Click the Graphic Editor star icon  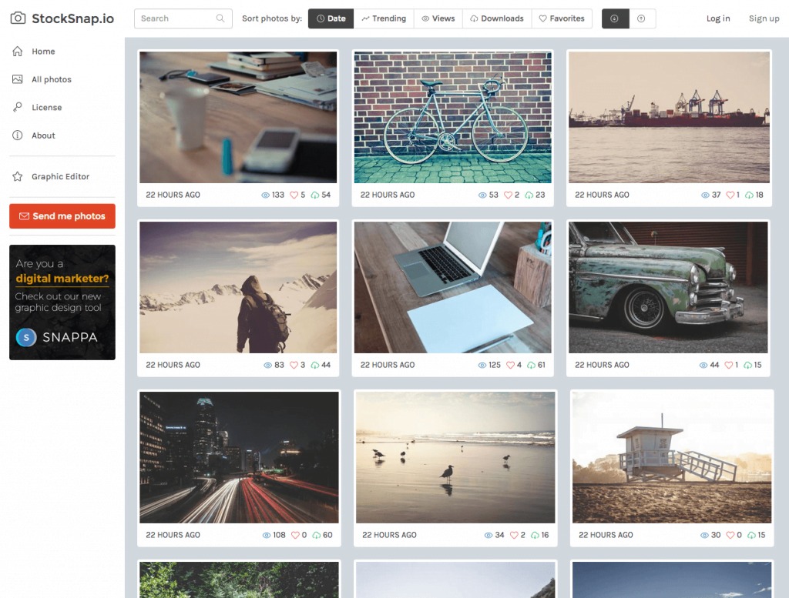[x=18, y=176]
